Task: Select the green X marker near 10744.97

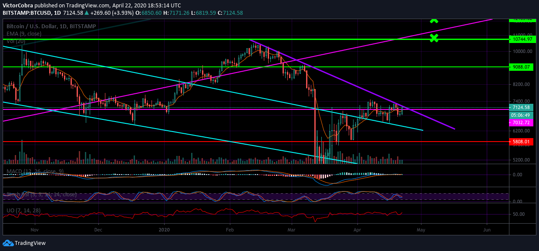Action: coord(434,38)
